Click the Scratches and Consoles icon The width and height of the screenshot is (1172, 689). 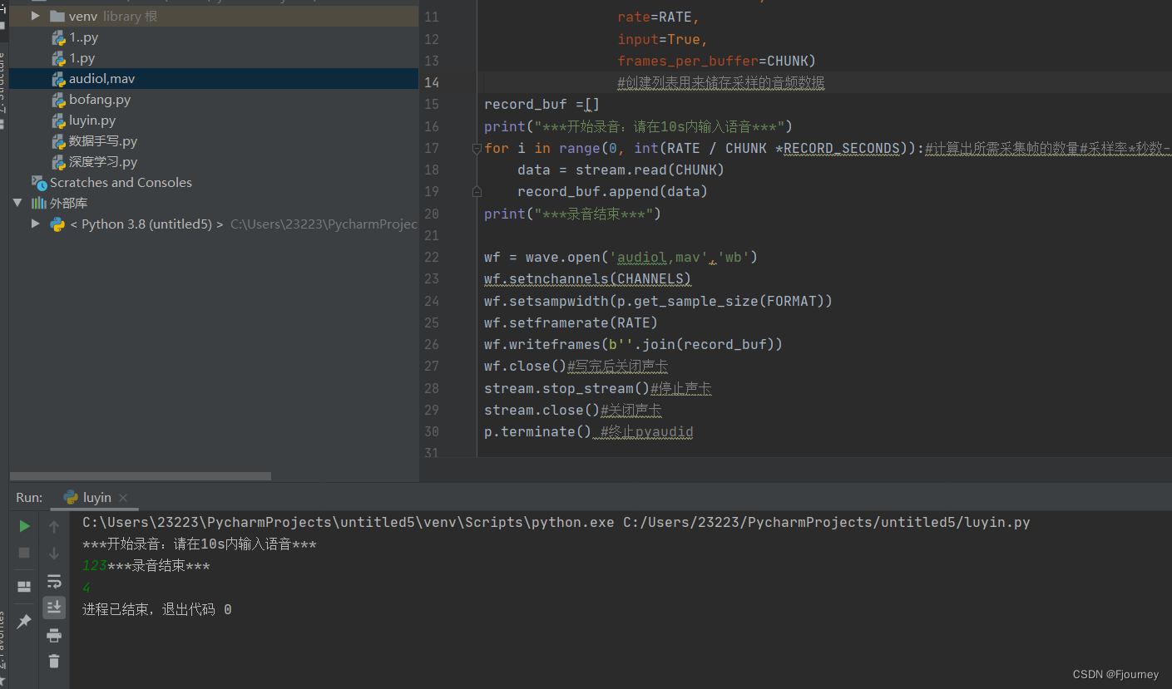click(x=39, y=183)
